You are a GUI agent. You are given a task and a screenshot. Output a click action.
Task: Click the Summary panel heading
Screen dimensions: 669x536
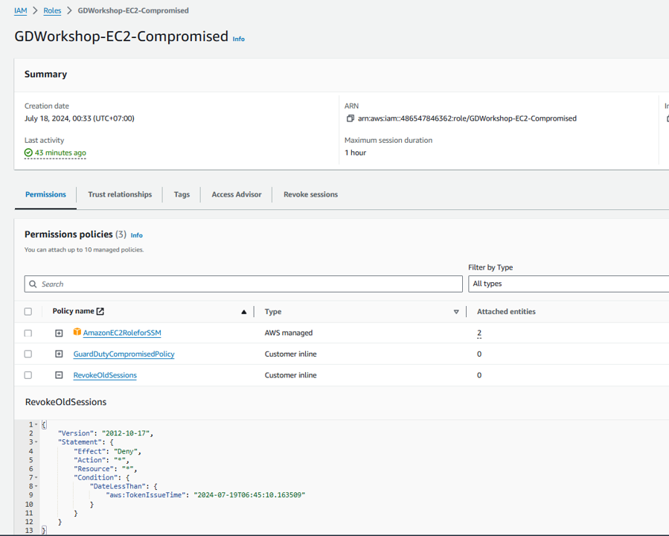click(45, 74)
